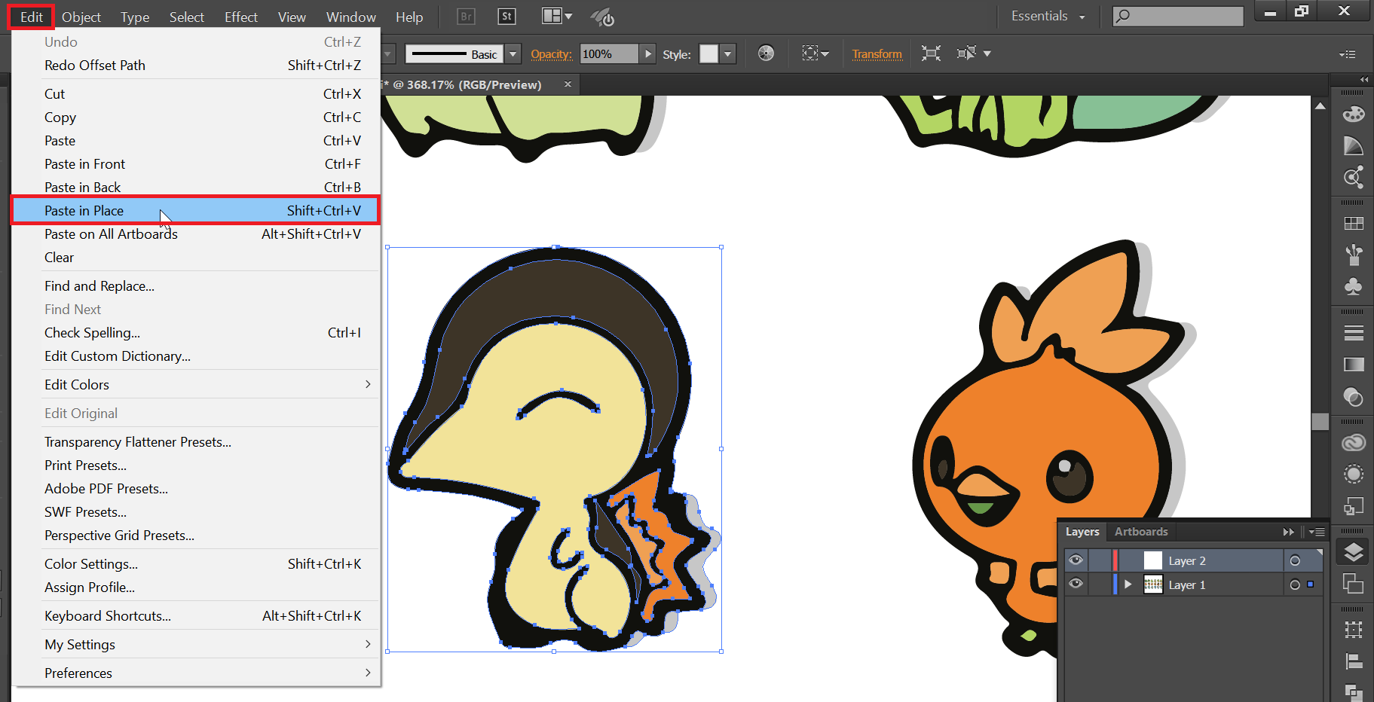
Task: Click the target circle of Layer 2
Action: 1295,560
